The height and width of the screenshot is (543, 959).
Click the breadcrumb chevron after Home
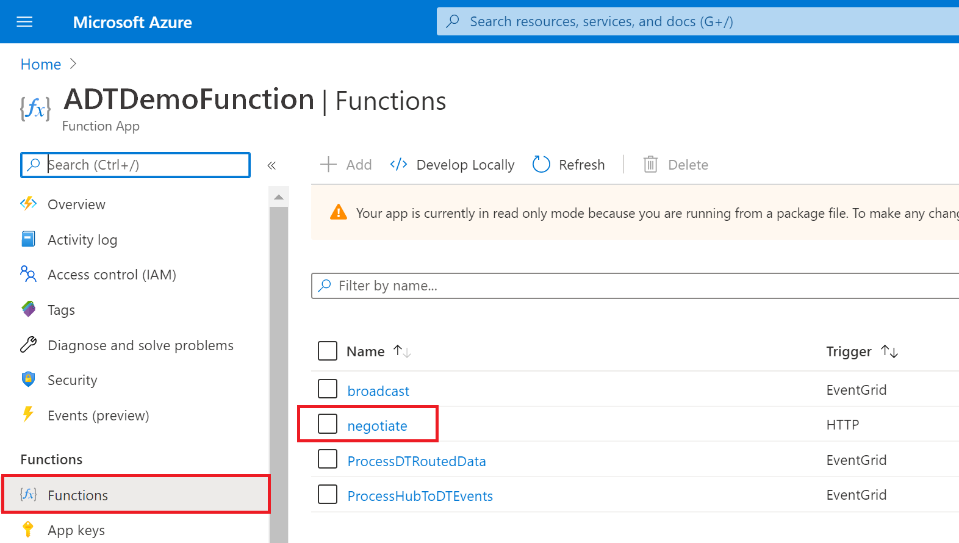(x=73, y=63)
